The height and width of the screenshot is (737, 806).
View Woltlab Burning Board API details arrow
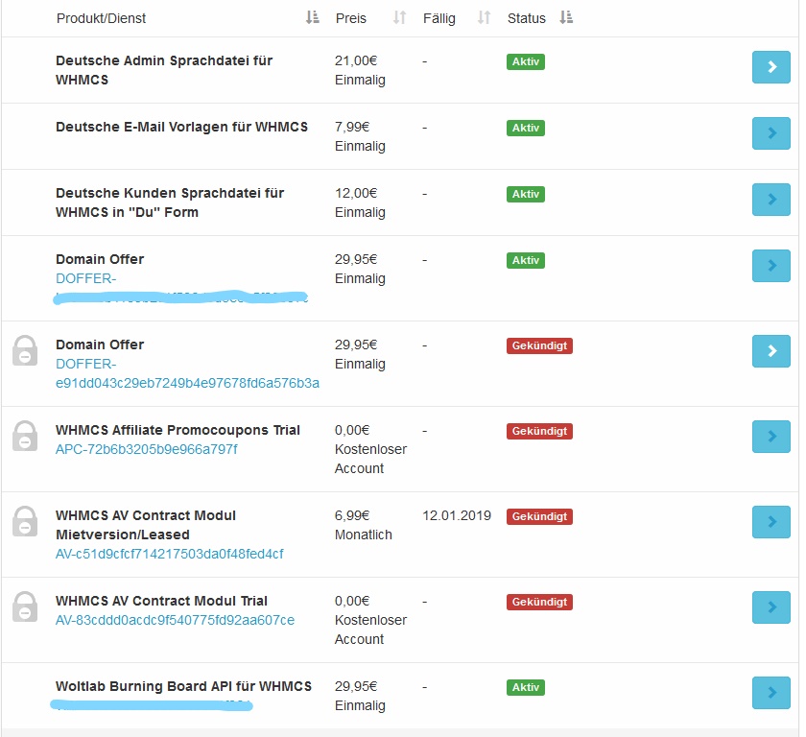pos(770,693)
